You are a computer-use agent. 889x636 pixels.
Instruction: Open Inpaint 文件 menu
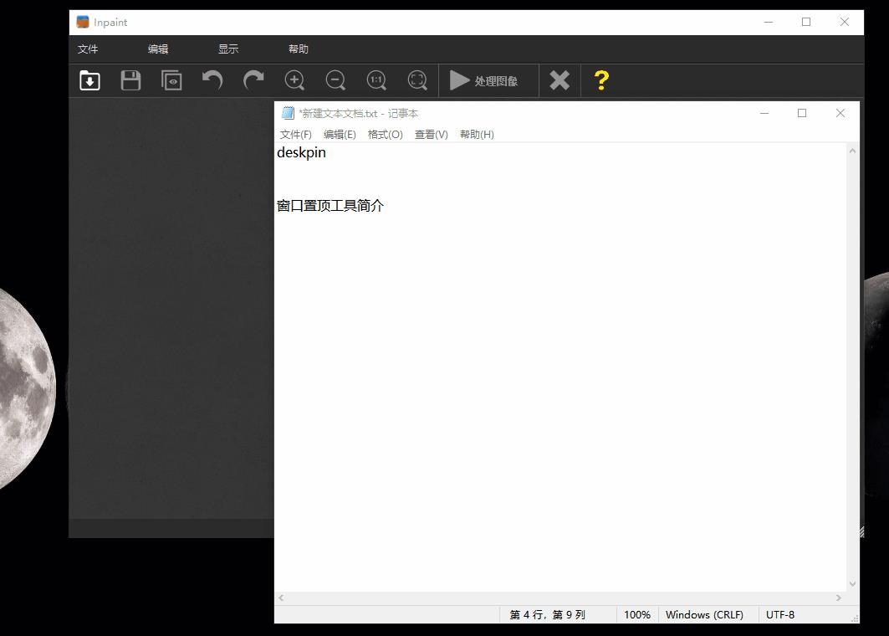[88, 49]
